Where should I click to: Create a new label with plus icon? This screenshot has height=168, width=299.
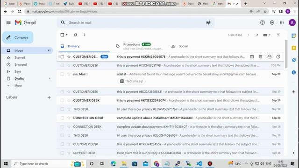click(x=49, y=98)
